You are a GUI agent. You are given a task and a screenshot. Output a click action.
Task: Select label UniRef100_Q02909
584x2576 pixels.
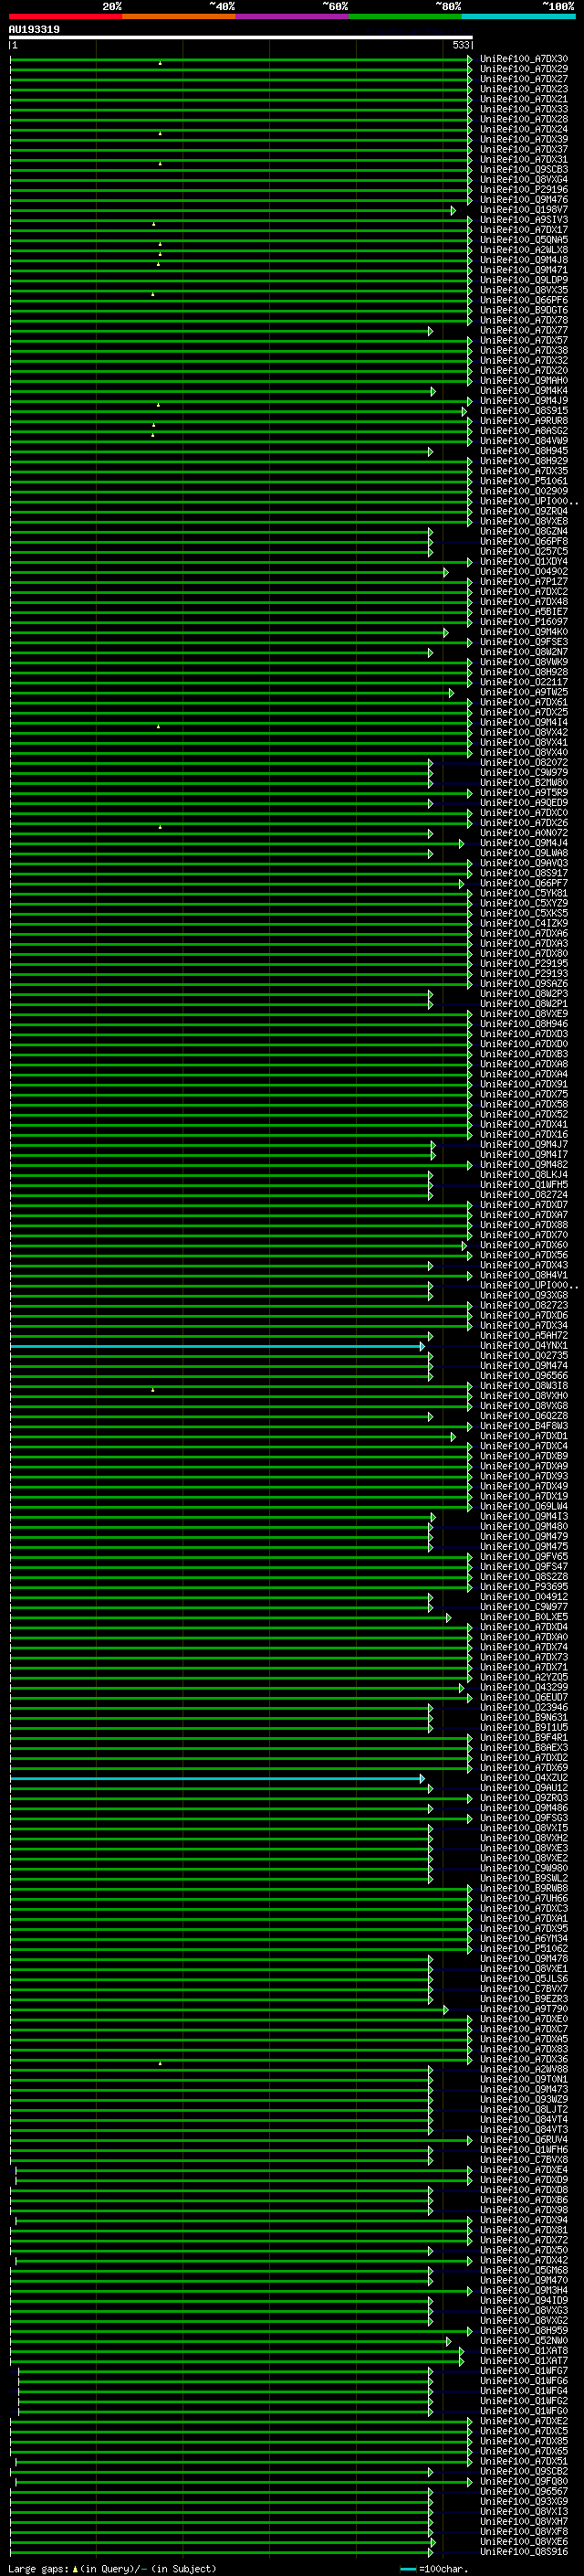point(524,491)
